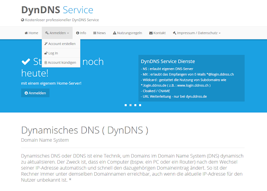Select Account kündigen in the dropdown
This screenshot has width=267, height=191.
click(61, 63)
